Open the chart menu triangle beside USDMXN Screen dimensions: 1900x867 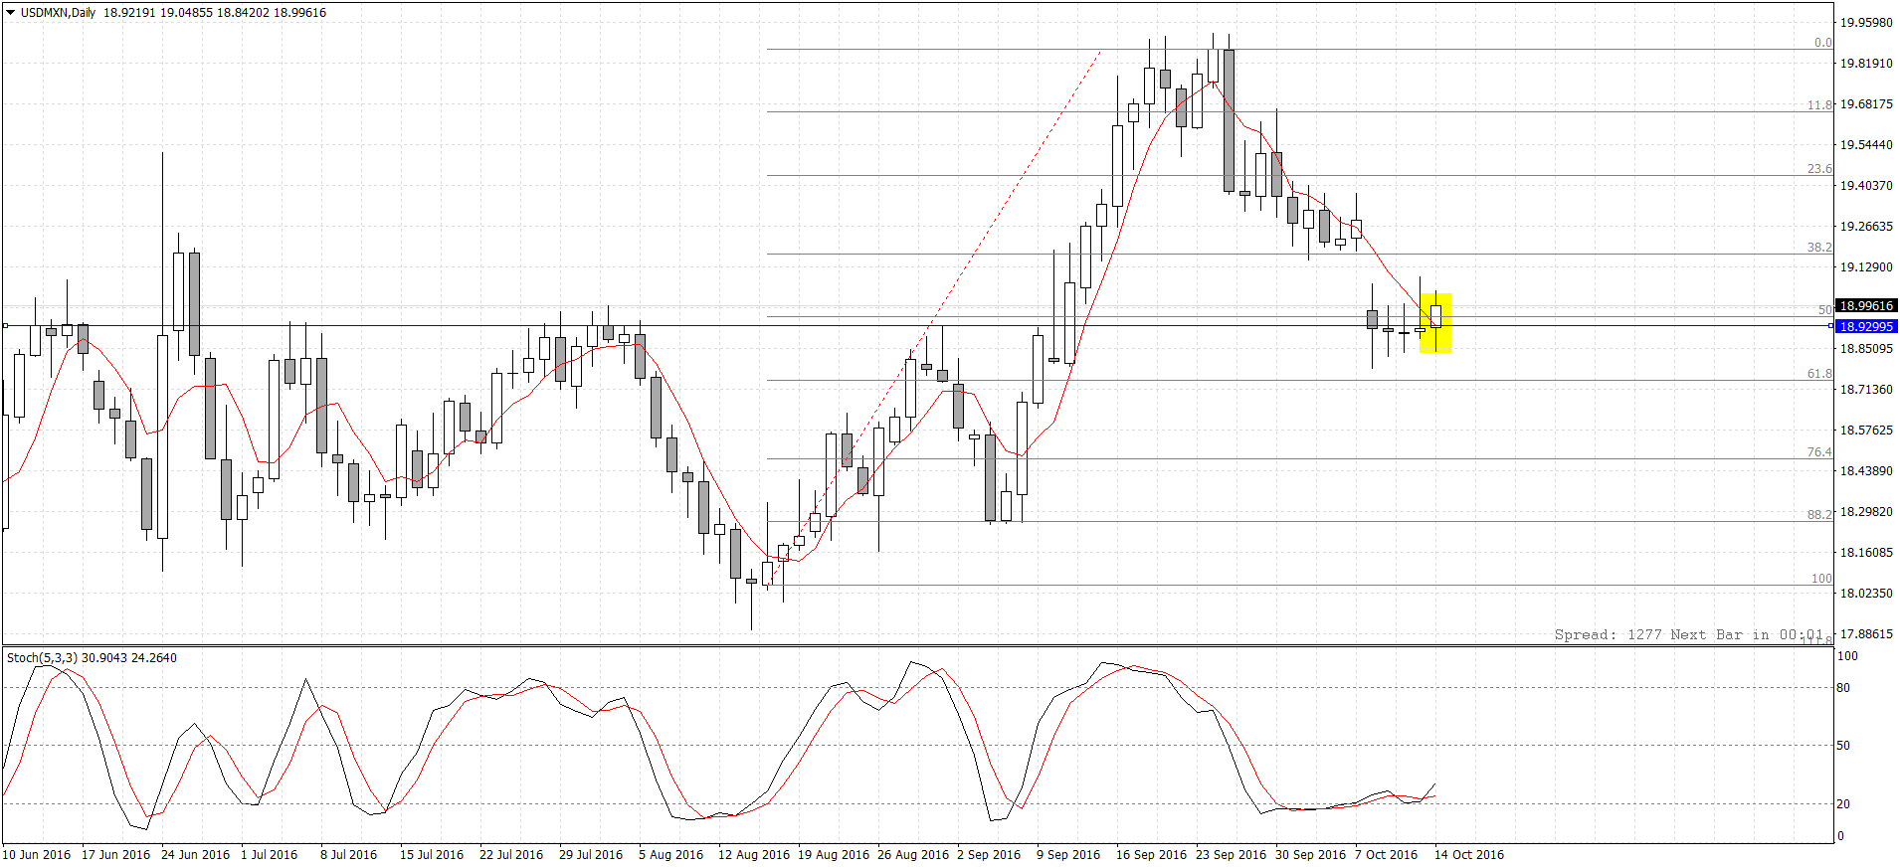coord(11,13)
